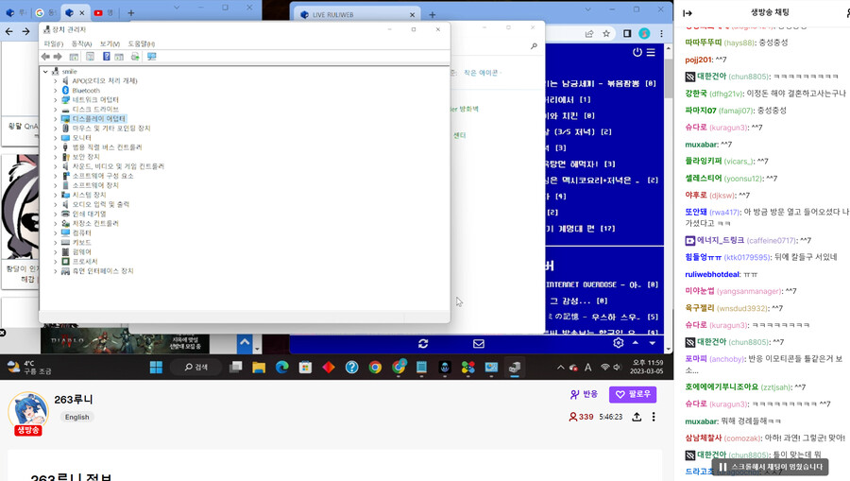The image size is (850, 481).
Task: Expand the 디스플레이 어댑터 node chevron
Action: (x=56, y=119)
